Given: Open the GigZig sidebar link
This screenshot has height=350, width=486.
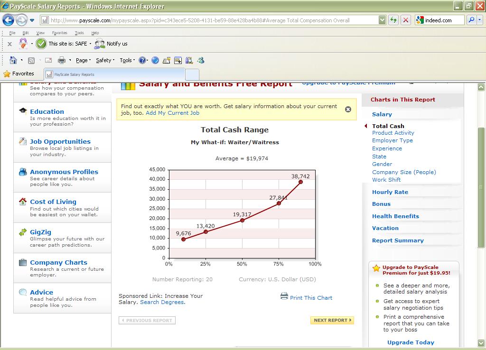Looking at the screenshot, I should coord(41,232).
